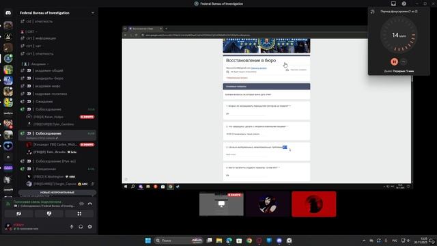
Task: Open the purple banner server in sidebar
Action: [8, 168]
